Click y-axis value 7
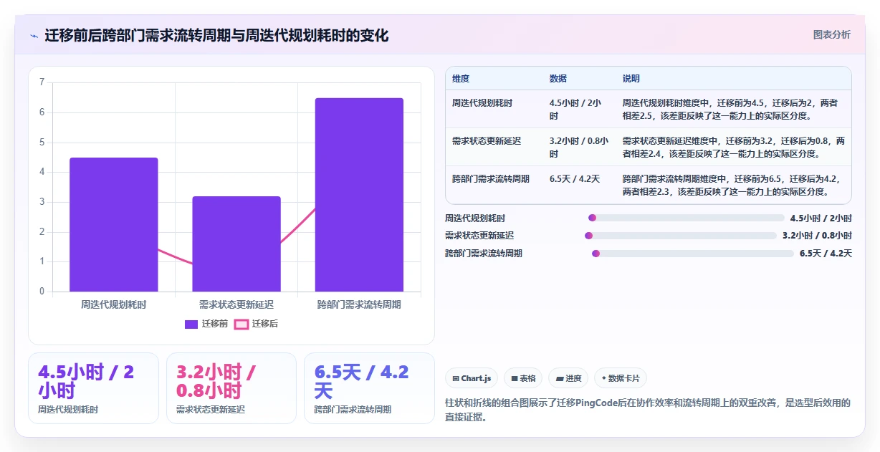The height and width of the screenshot is (452, 880). tap(42, 82)
